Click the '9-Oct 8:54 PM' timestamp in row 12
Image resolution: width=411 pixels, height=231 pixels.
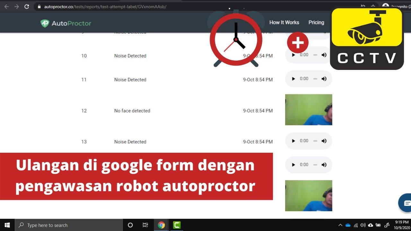258,111
